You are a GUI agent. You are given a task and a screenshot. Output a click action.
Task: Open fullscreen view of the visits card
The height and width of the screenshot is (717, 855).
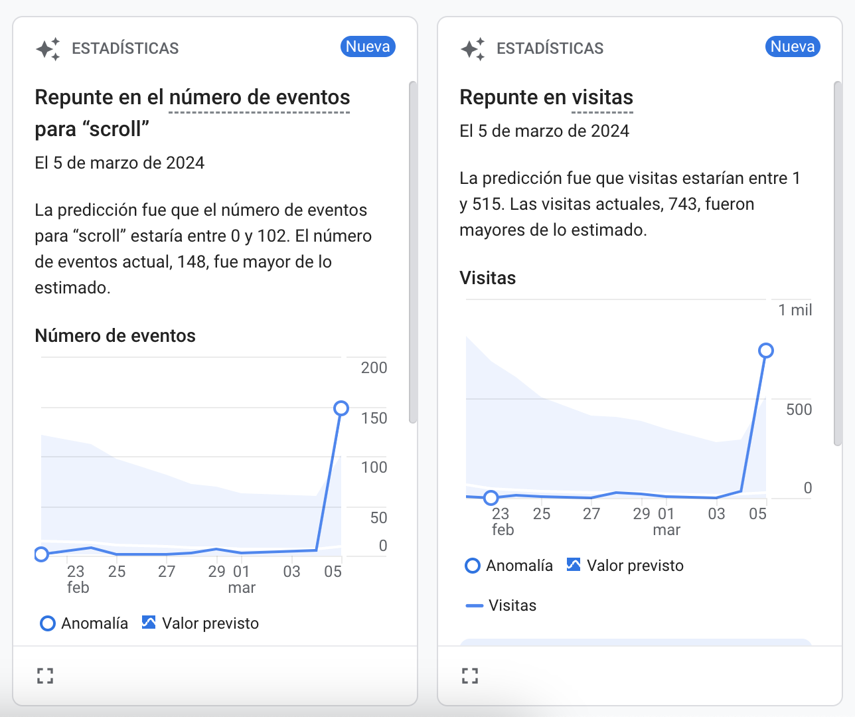pyautogui.click(x=469, y=675)
